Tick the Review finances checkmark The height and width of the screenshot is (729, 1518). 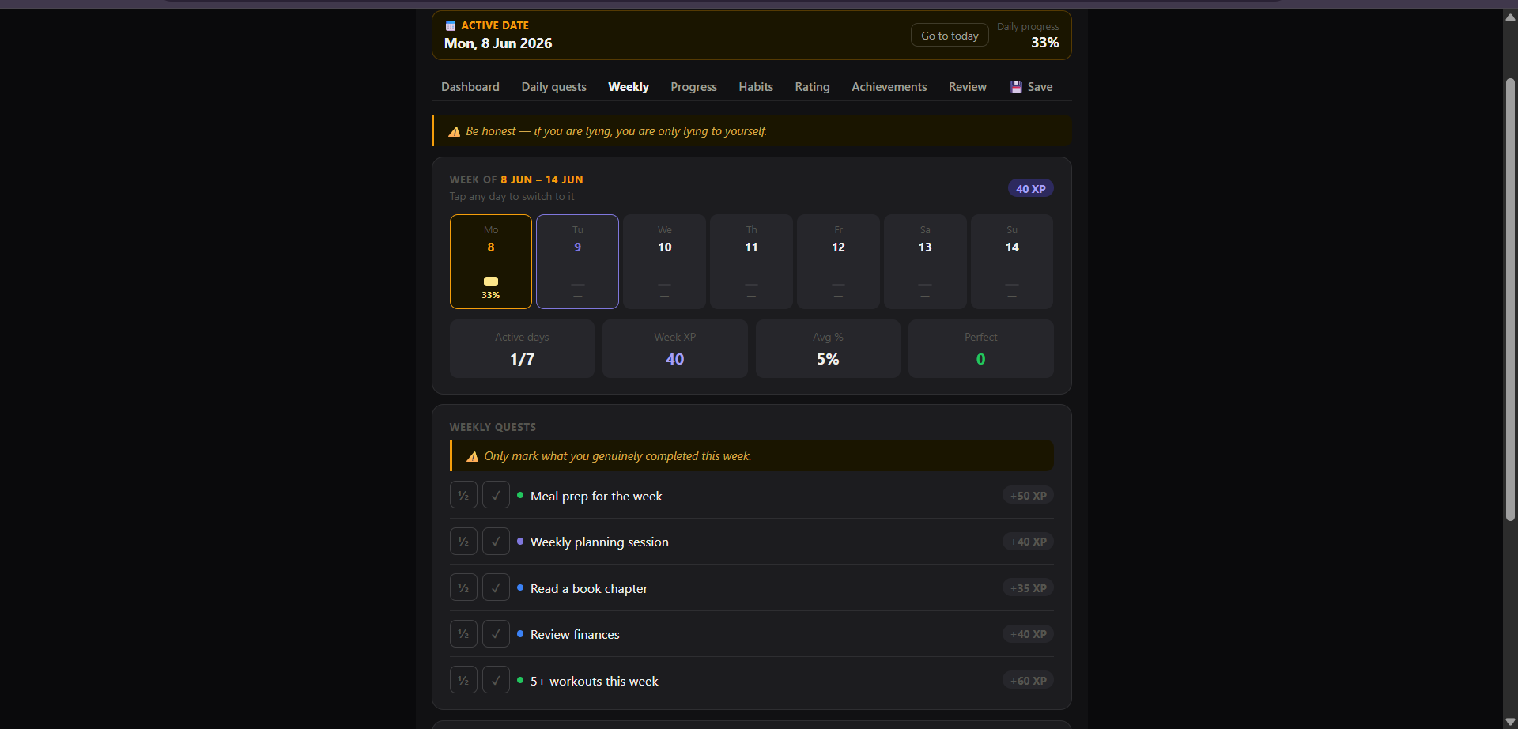[496, 634]
